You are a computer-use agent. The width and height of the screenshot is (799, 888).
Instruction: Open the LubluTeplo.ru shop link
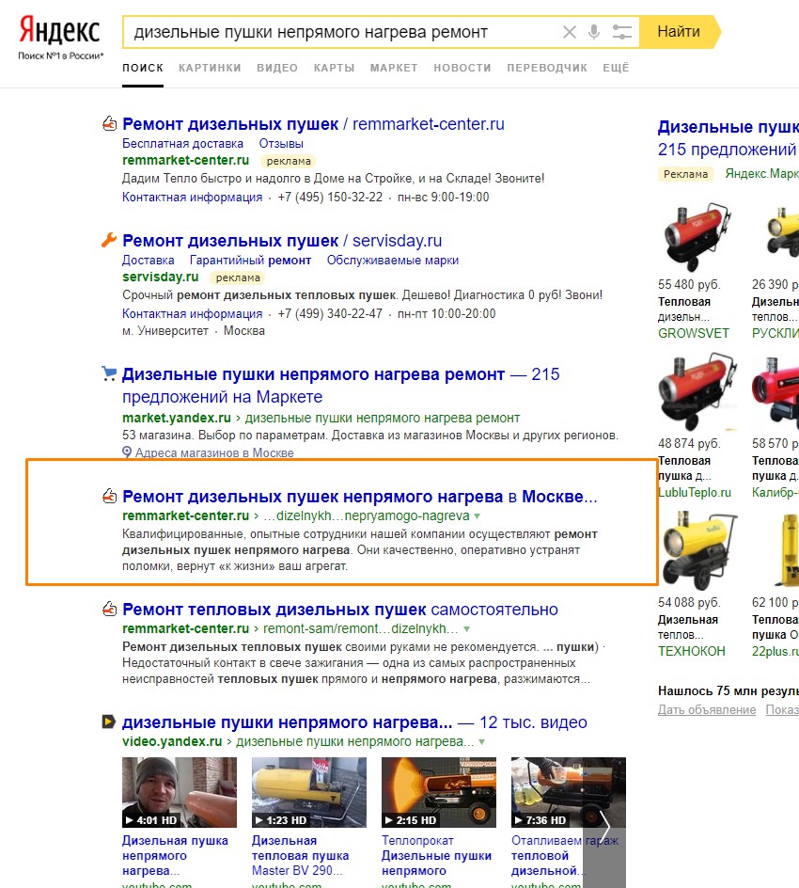pyautogui.click(x=695, y=493)
